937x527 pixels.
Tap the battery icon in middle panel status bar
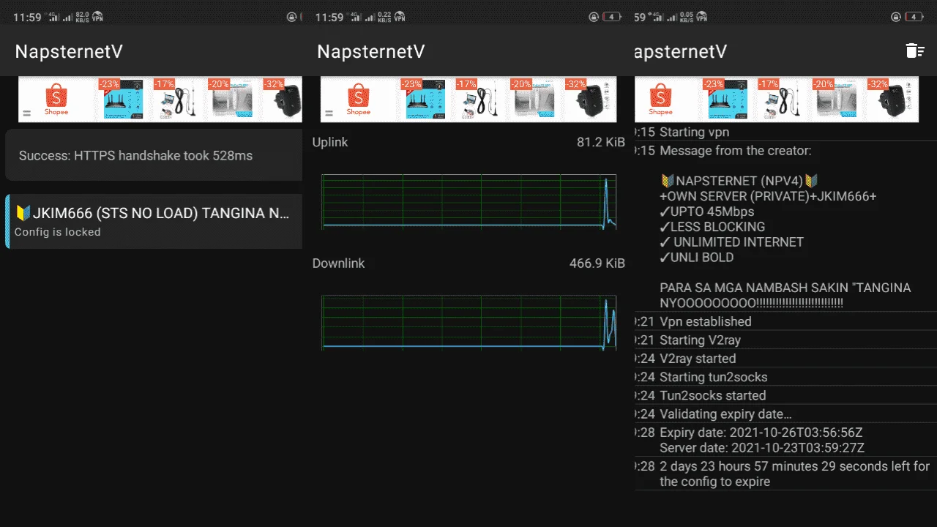pos(612,17)
